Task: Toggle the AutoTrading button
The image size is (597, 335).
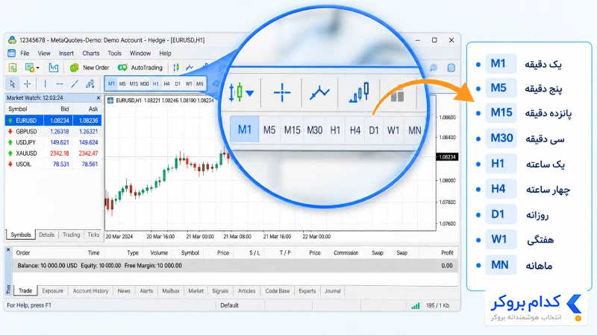Action: point(140,68)
